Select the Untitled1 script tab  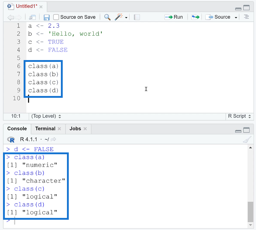click(x=27, y=6)
